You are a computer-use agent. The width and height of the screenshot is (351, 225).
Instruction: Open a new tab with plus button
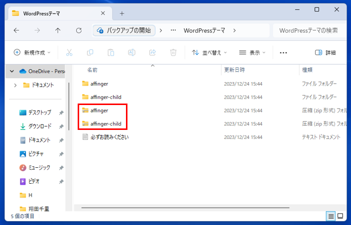tap(122, 13)
